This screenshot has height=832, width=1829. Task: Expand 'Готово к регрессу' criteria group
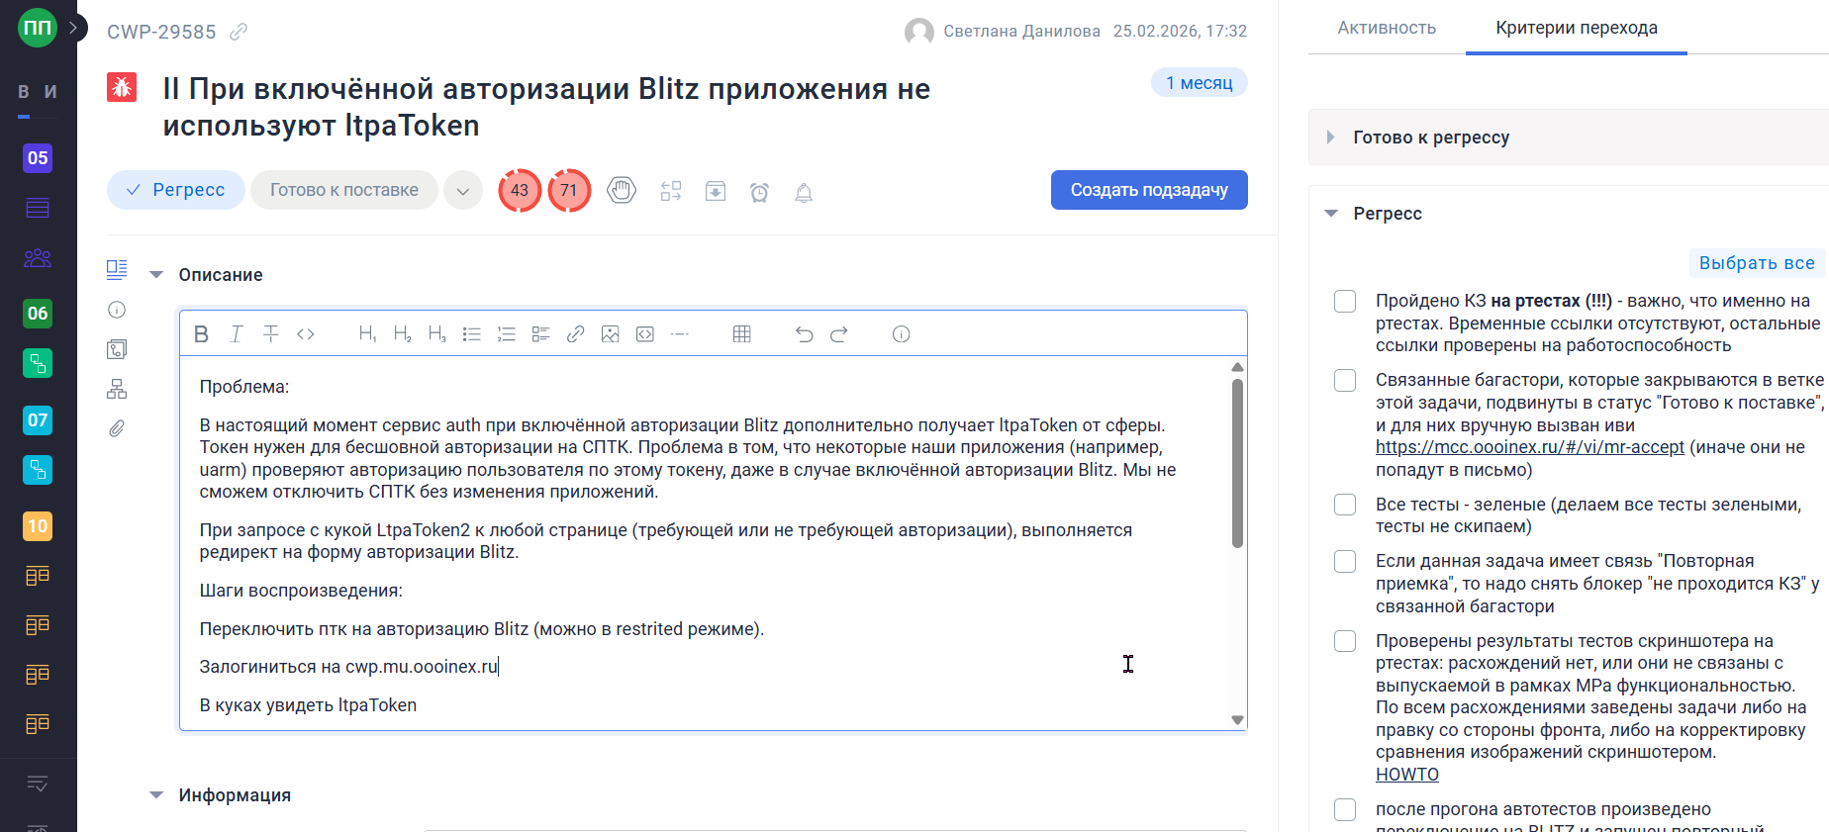[1331, 138]
